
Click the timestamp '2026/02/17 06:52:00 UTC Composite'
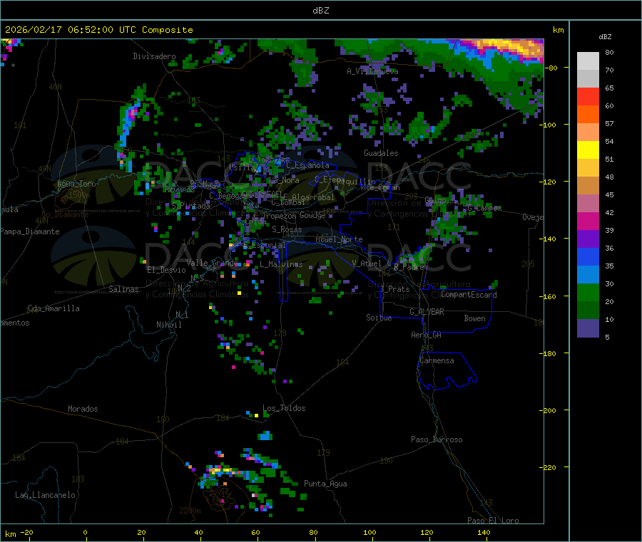98,30
